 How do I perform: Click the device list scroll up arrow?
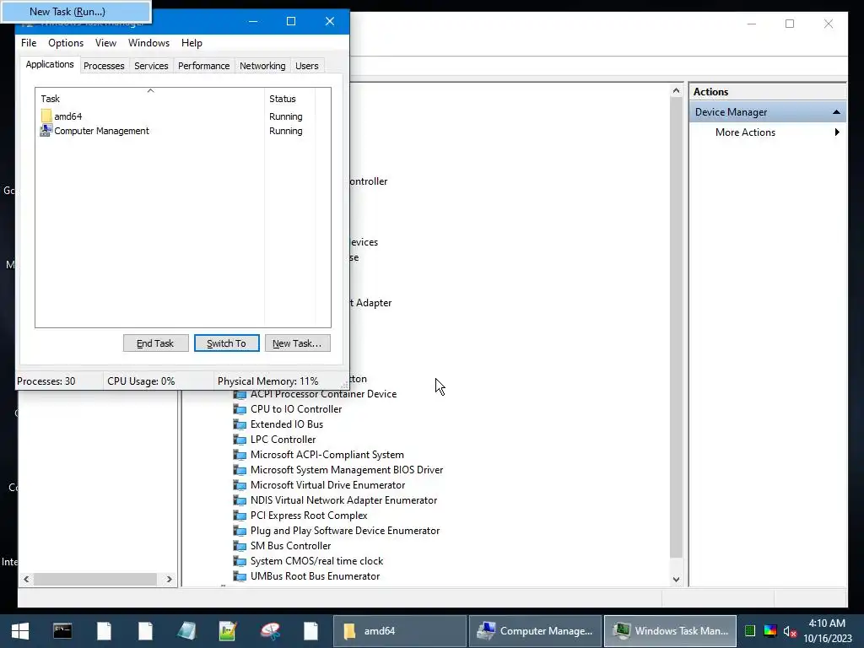[x=676, y=91]
